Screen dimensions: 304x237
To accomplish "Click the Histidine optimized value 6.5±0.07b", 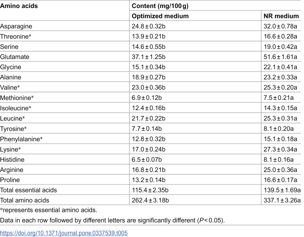I will tap(147, 159).
